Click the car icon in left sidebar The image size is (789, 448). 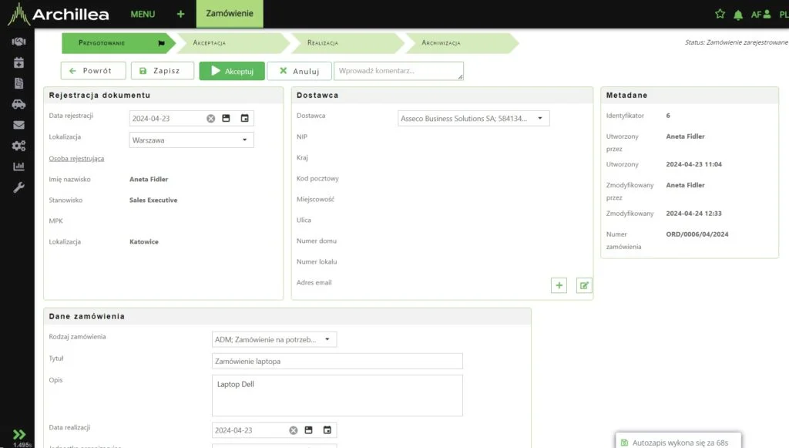(18, 104)
